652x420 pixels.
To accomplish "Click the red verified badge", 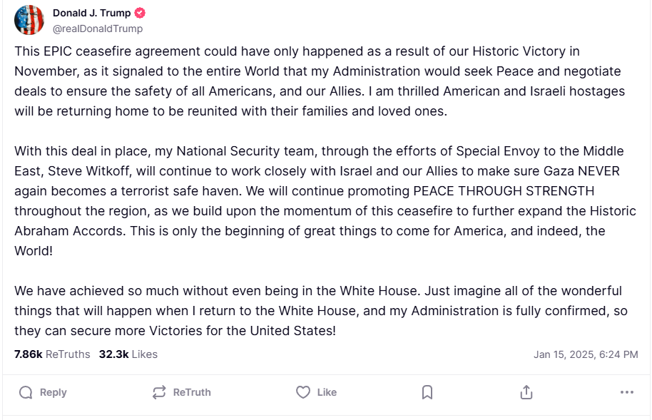I will (x=141, y=14).
